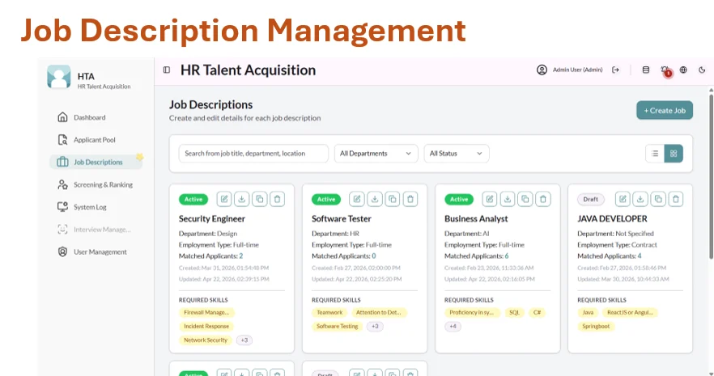Edit the Business Analyst job

[490, 199]
